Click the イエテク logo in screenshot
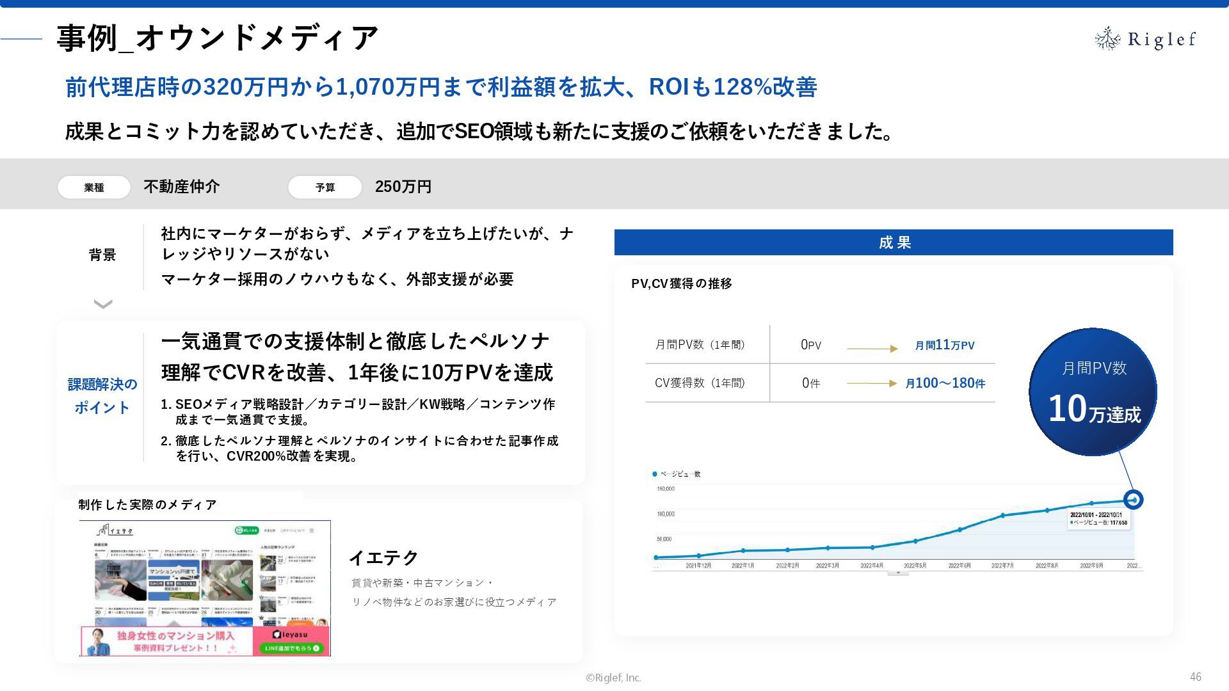1229x691 pixels. [116, 531]
